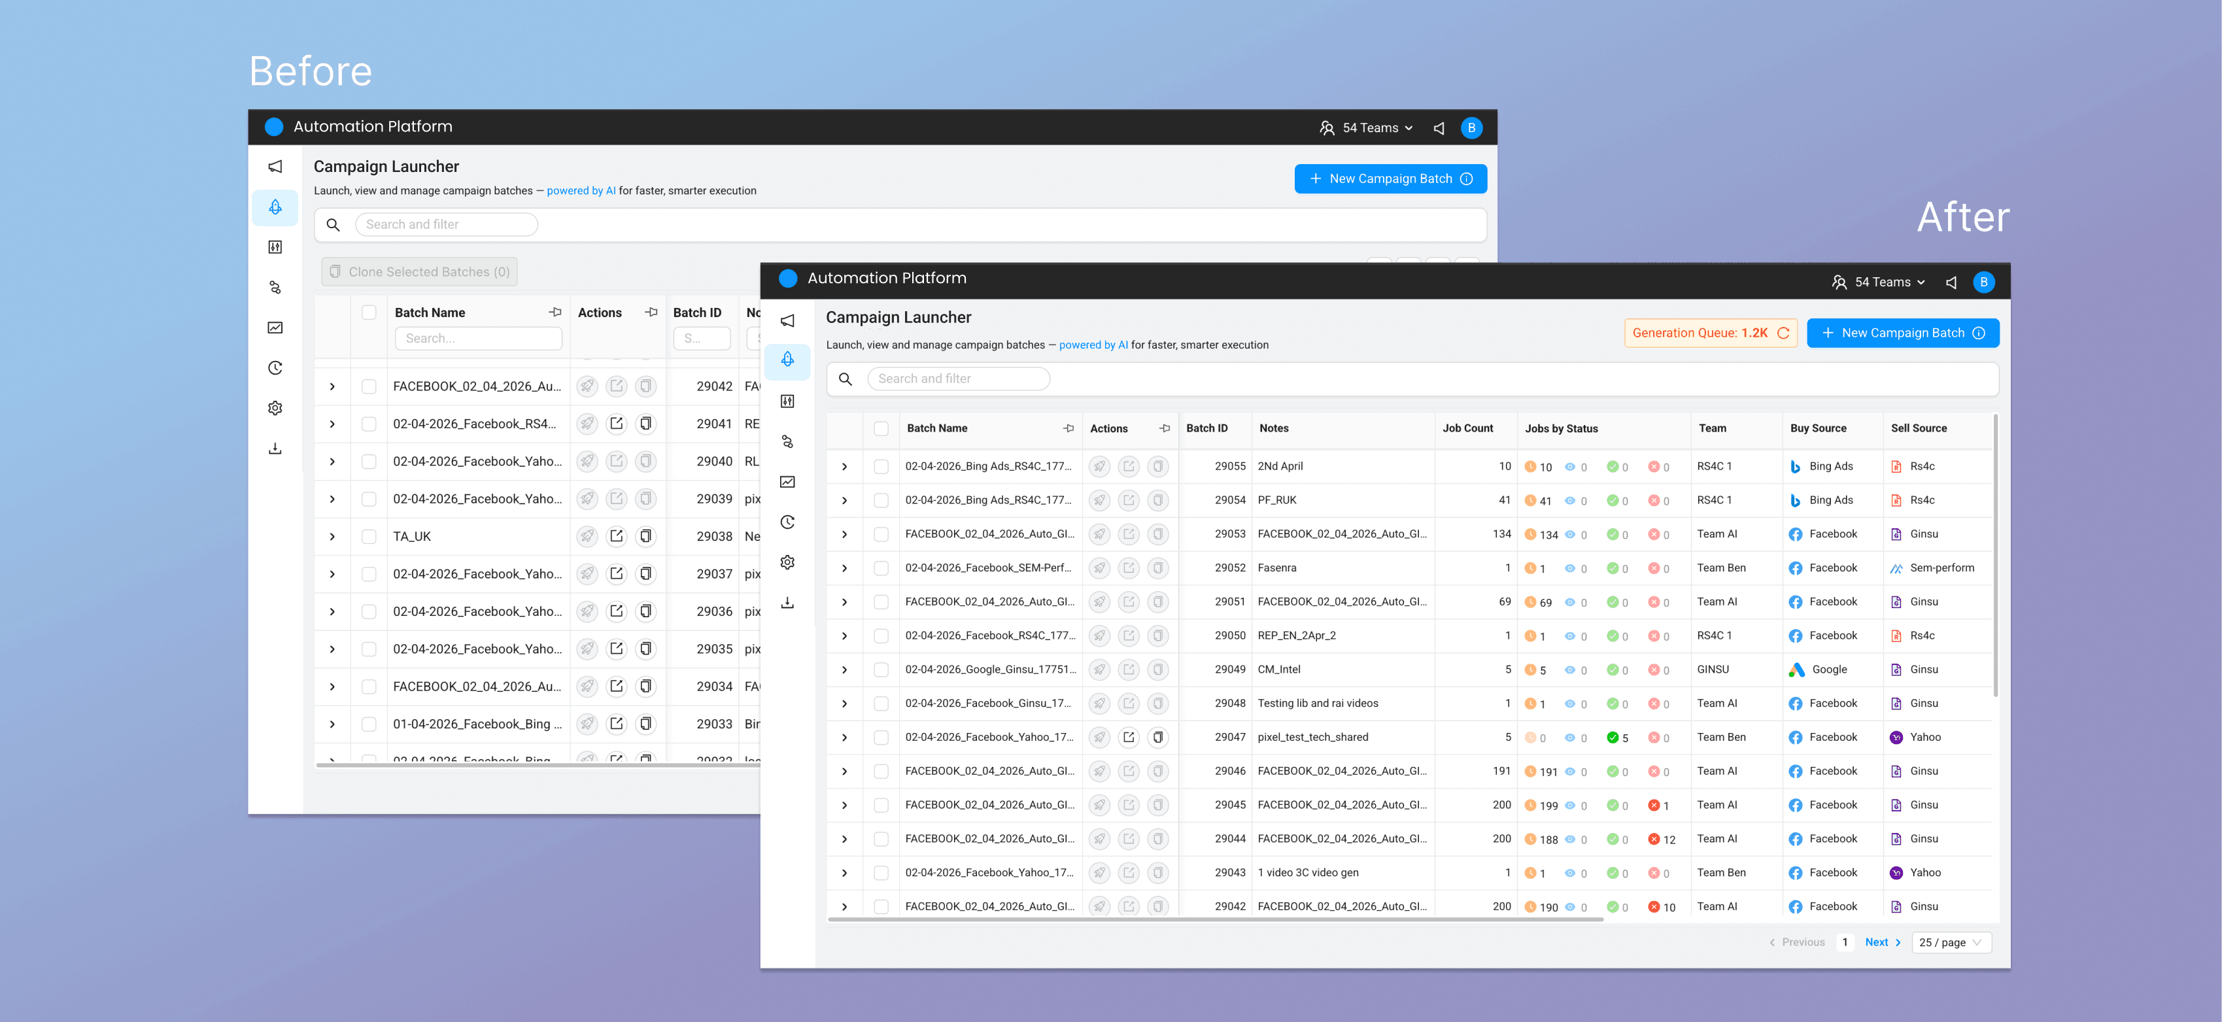Click the download icon in After sidebar

click(x=787, y=603)
